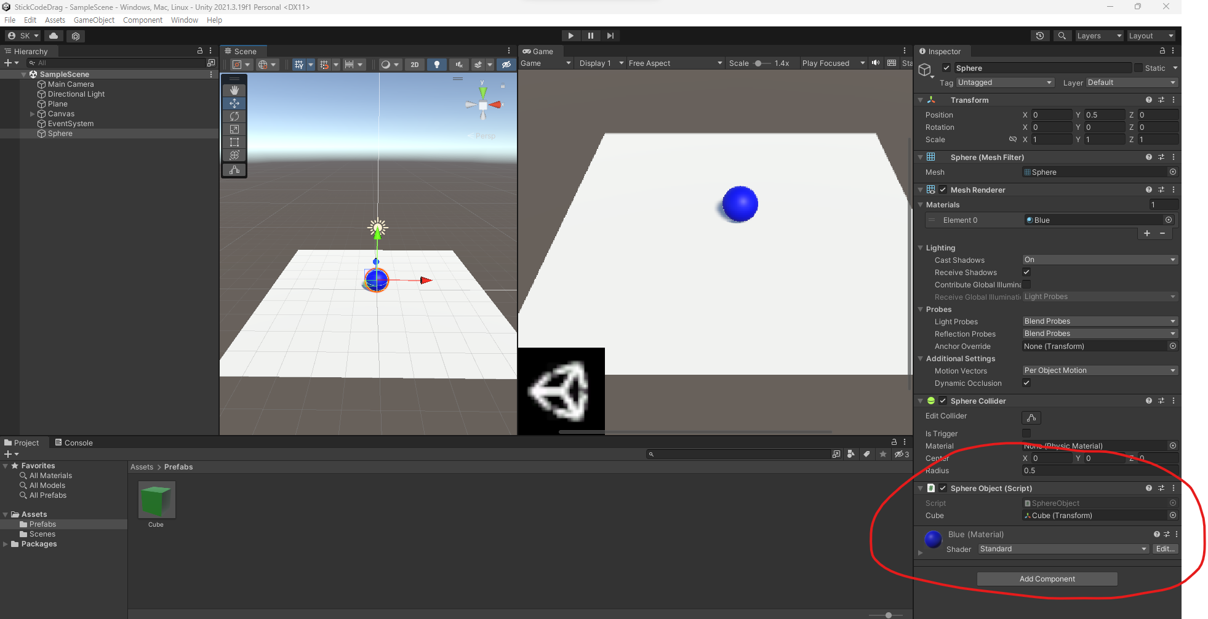Toggle scene visibility hidden-objects eye icon
The width and height of the screenshot is (1208, 619).
coord(506,64)
